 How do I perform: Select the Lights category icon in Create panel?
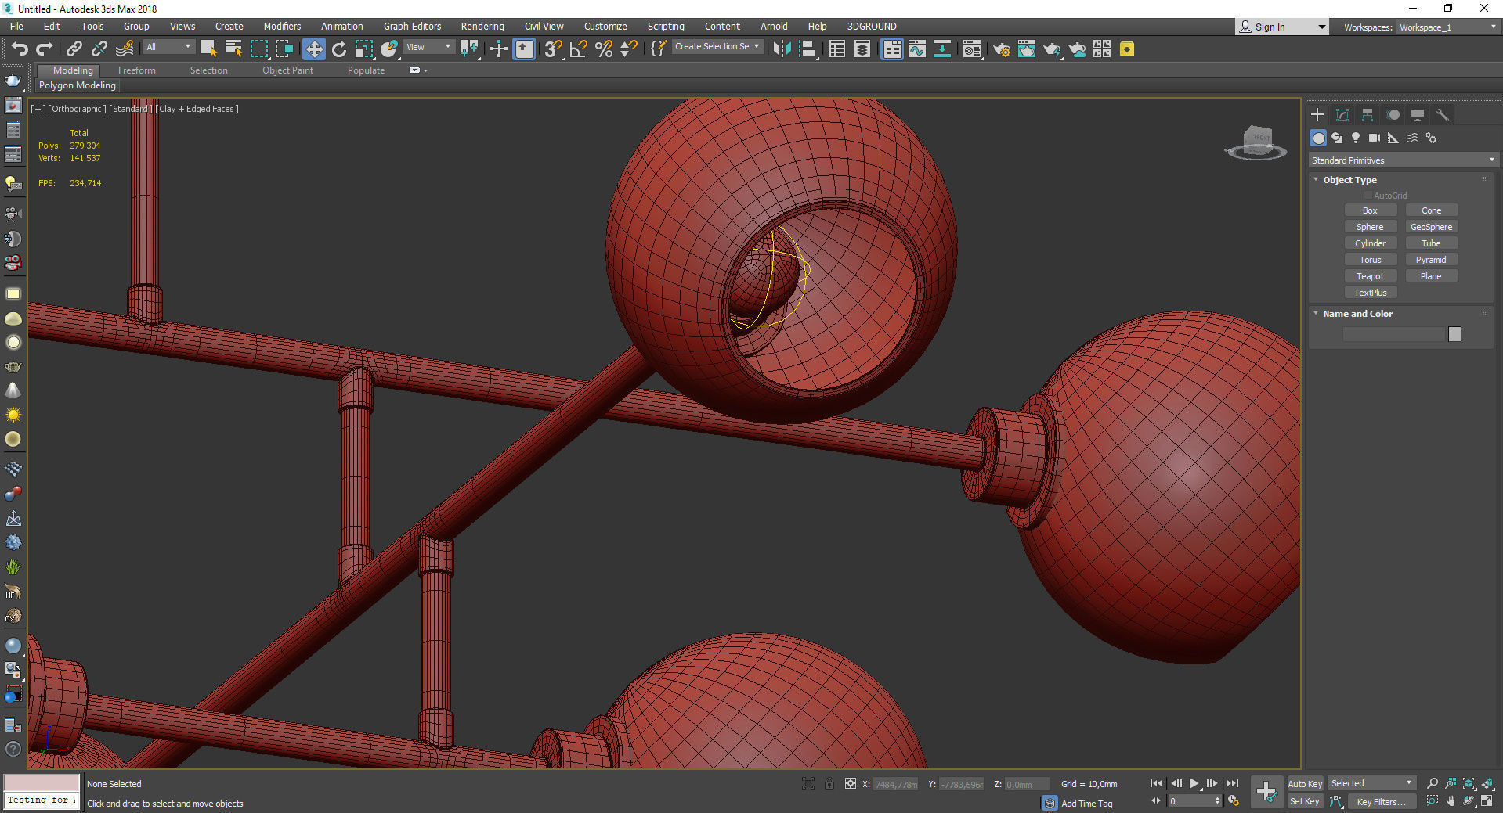point(1356,138)
